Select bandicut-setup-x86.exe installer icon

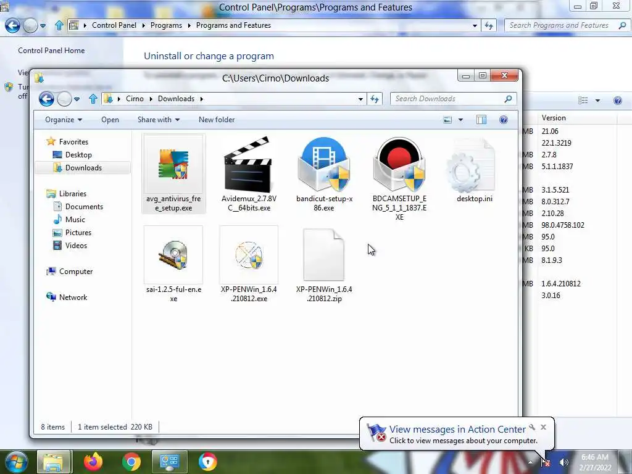click(323, 164)
